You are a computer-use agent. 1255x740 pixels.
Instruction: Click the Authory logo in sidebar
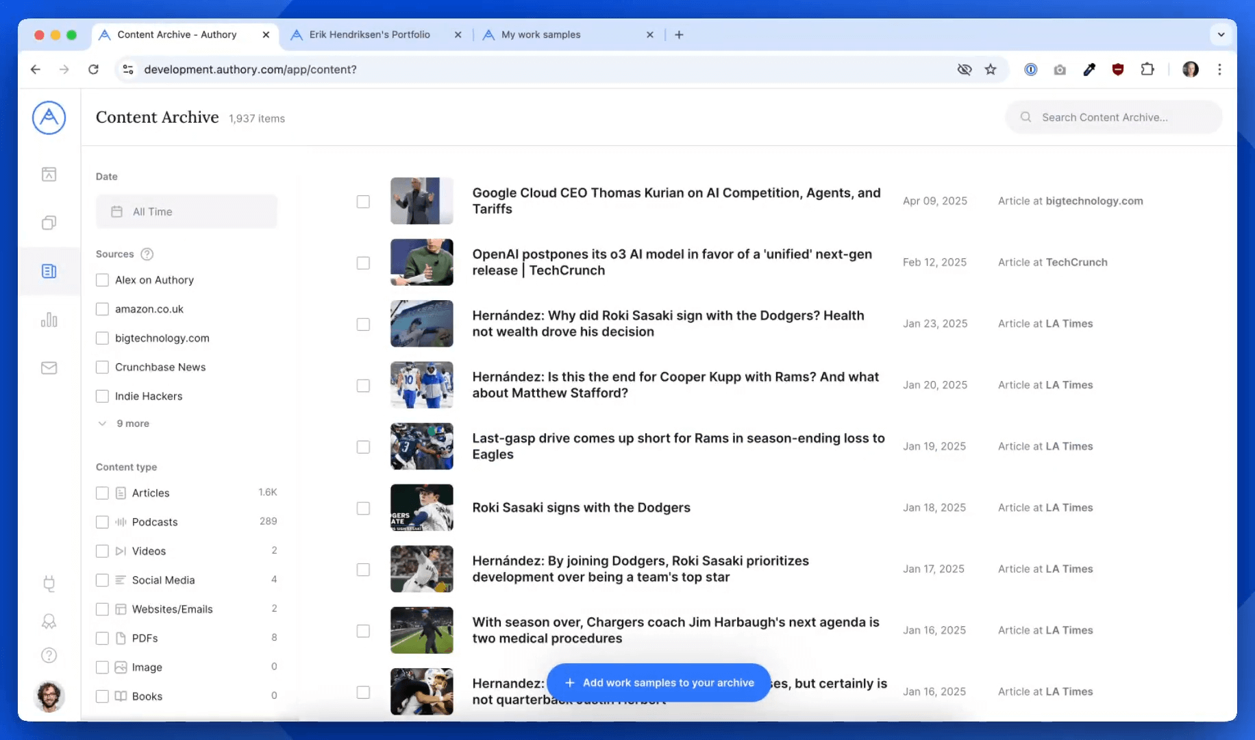coord(49,118)
